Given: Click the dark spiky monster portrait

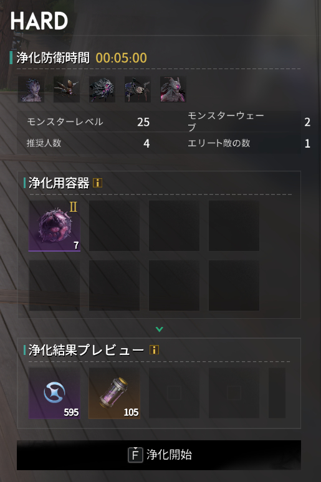Looking at the screenshot, I should pos(102,89).
